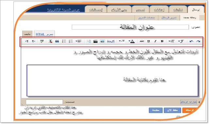This screenshot has height=124, width=209.
Task: Click the عرض المدونة الإلكترونية view blog link
Action: point(63,9)
